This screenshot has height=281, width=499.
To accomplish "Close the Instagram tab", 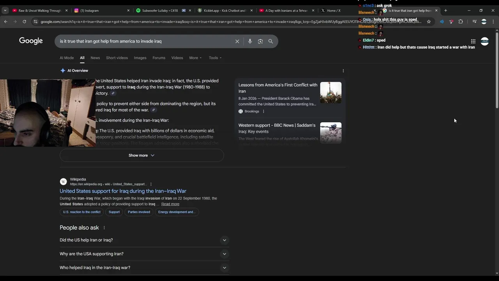I will point(128,11).
